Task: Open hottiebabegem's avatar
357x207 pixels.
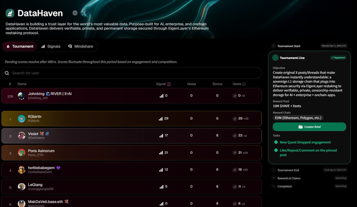Action: (21, 170)
